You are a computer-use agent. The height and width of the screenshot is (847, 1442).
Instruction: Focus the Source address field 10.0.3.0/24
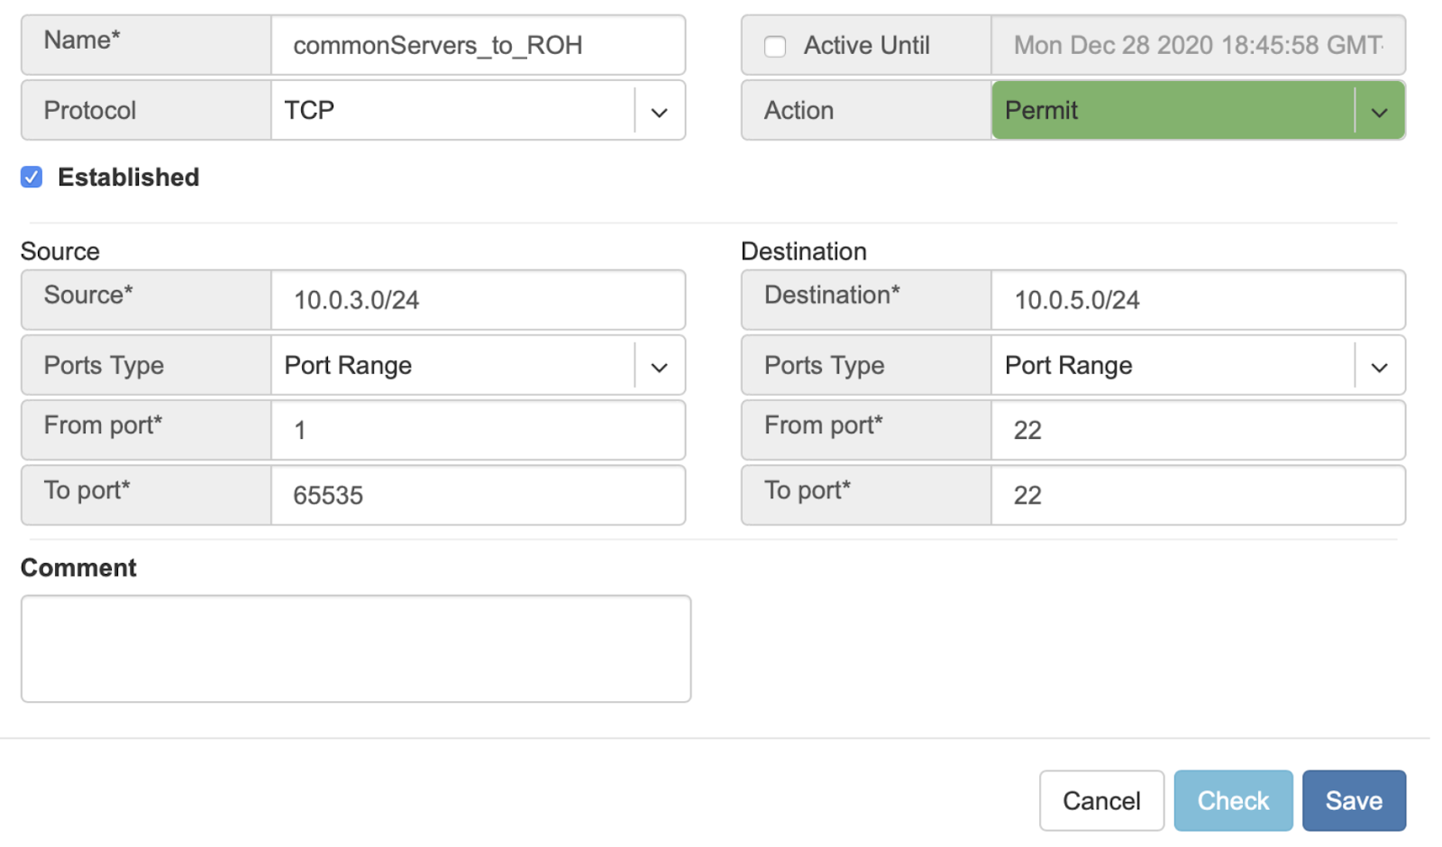(478, 300)
